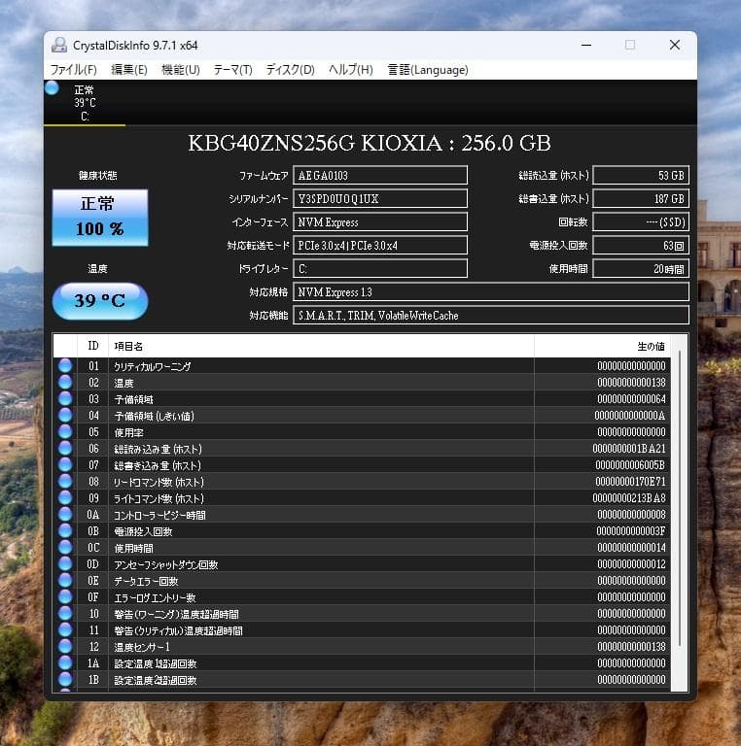Screen dimensions: 741x746
Task: Open the 言語(Language) menu
Action: [428, 70]
